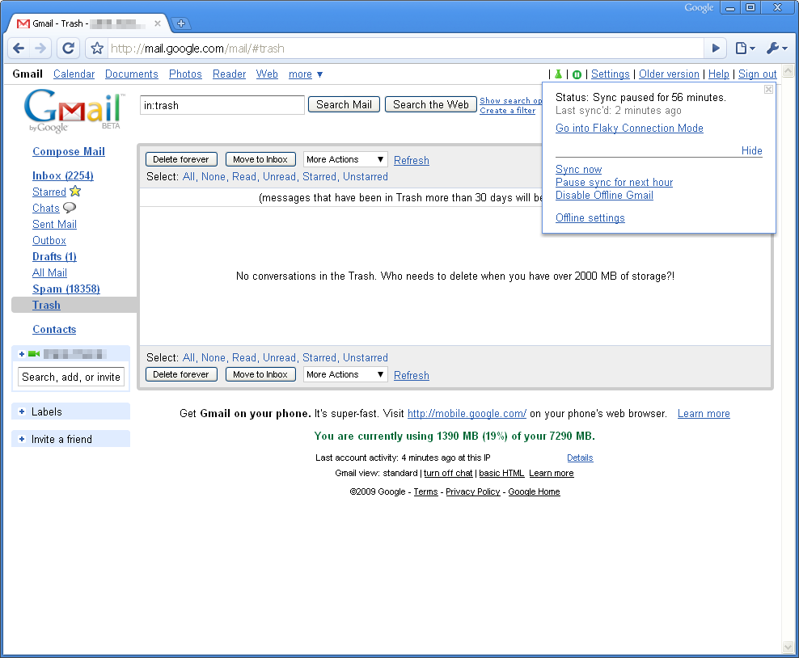Open the mobile.google.com link
799x658 pixels.
click(467, 414)
